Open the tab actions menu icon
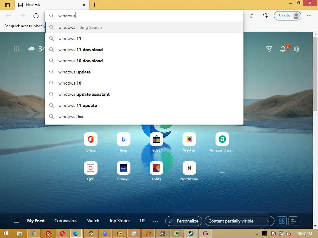318x238 pixels. click(x=7, y=5)
